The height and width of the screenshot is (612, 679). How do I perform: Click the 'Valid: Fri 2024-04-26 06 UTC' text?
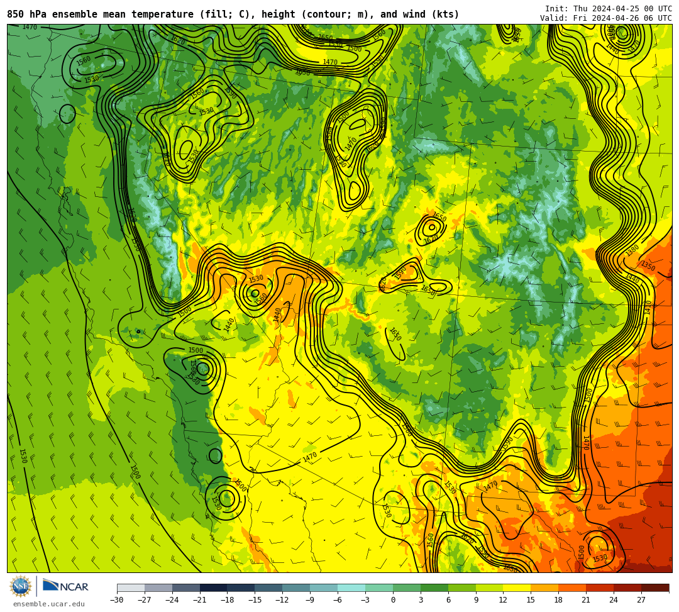606,18
